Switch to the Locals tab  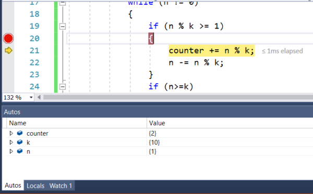point(35,186)
